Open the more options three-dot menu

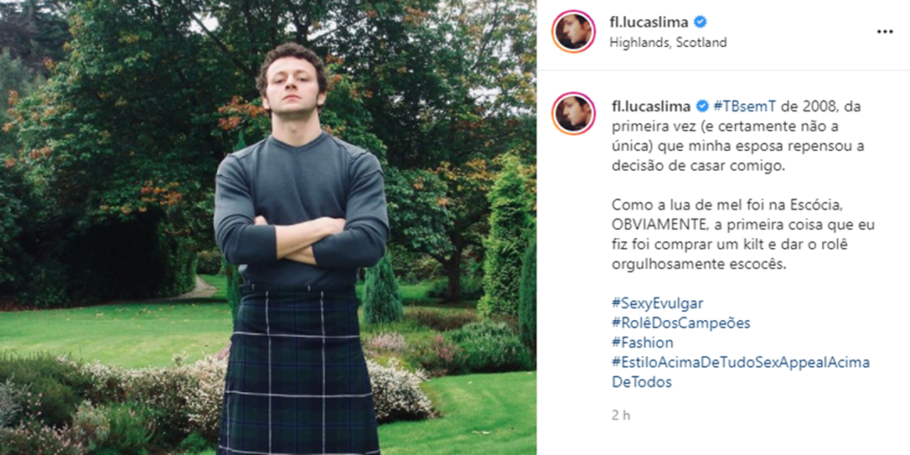884,31
